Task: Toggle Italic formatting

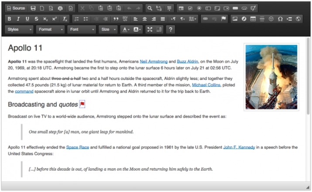Action: pyautogui.click(x=18, y=19)
